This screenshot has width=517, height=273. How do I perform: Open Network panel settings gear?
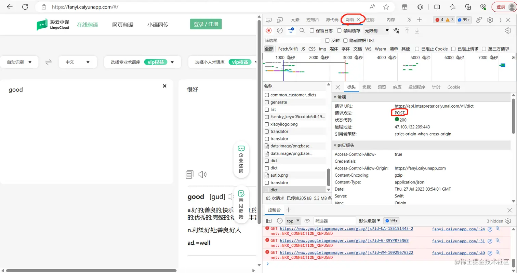(508, 30)
